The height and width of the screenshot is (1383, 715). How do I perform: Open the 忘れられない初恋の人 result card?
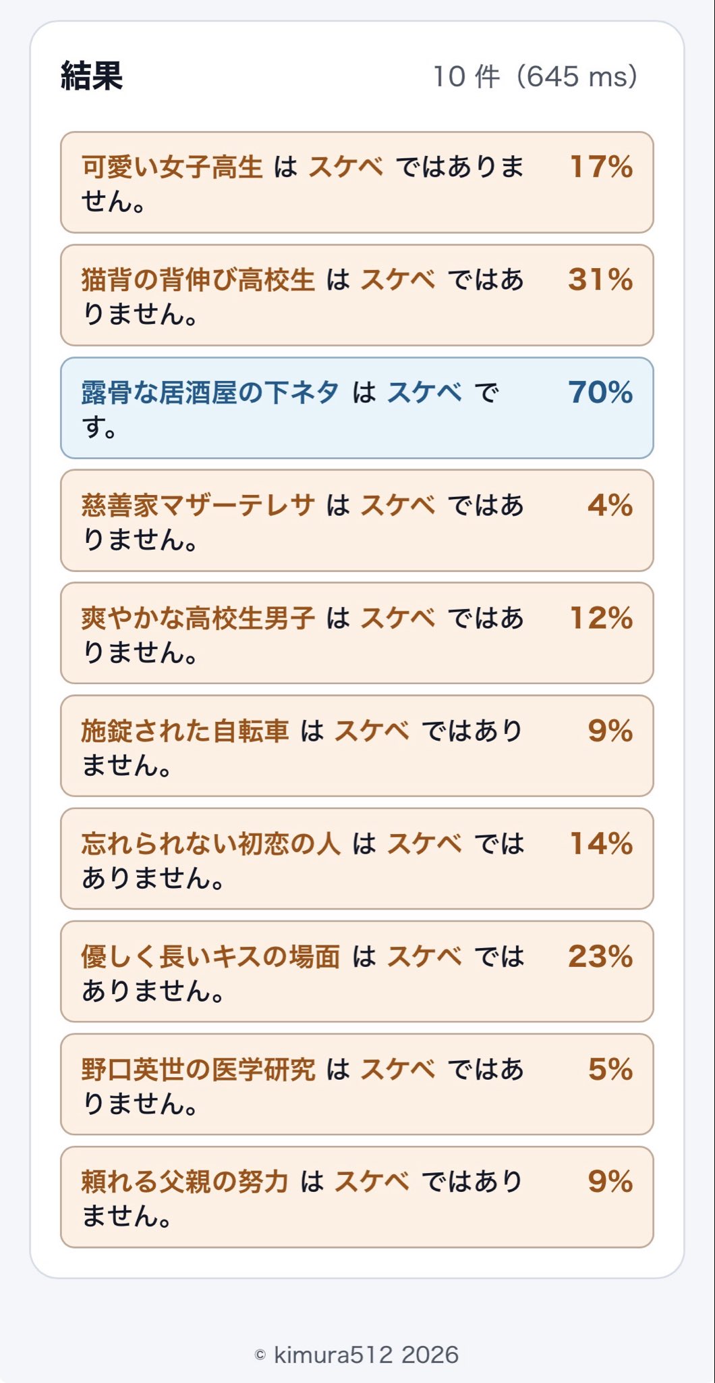pyautogui.click(x=357, y=859)
